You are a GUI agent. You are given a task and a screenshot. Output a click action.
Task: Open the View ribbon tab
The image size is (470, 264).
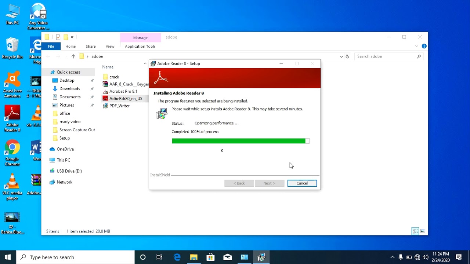tap(110, 47)
